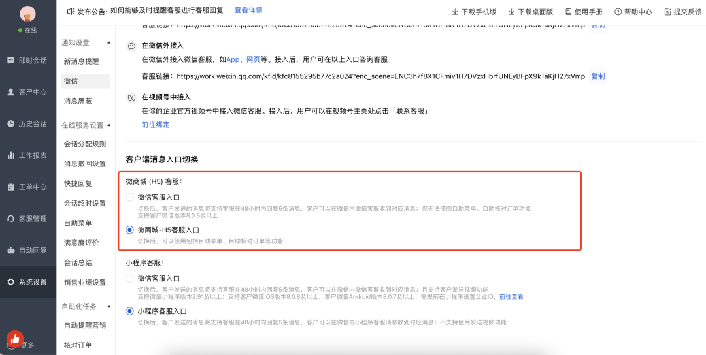Click the 工作报表 bar chart icon
Screen dimensions: 706x355
(11, 155)
